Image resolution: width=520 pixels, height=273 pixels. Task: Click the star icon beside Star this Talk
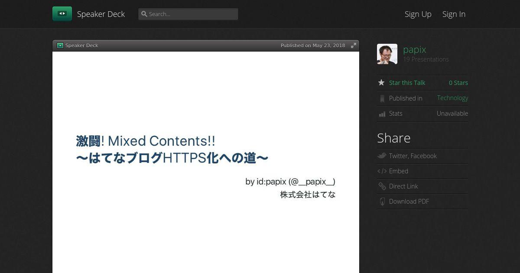point(381,83)
